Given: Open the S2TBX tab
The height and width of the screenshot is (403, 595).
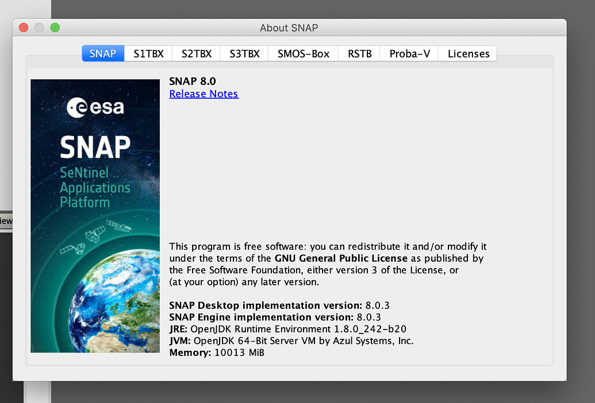Looking at the screenshot, I should (197, 53).
